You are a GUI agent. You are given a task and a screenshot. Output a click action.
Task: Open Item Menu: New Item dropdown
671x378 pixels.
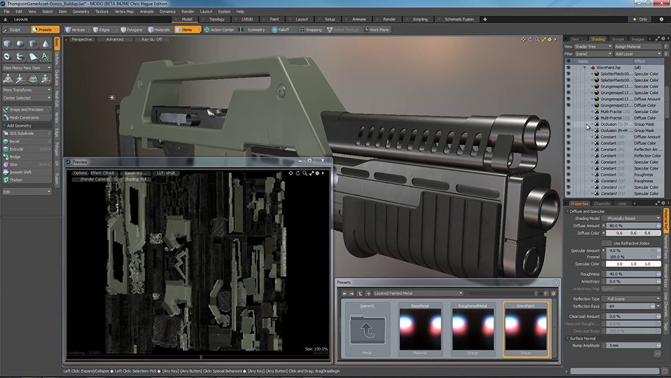27,68
